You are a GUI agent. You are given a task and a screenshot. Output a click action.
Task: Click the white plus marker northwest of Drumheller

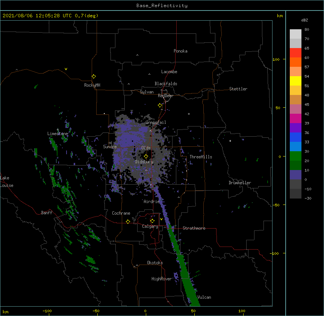coord(230,141)
